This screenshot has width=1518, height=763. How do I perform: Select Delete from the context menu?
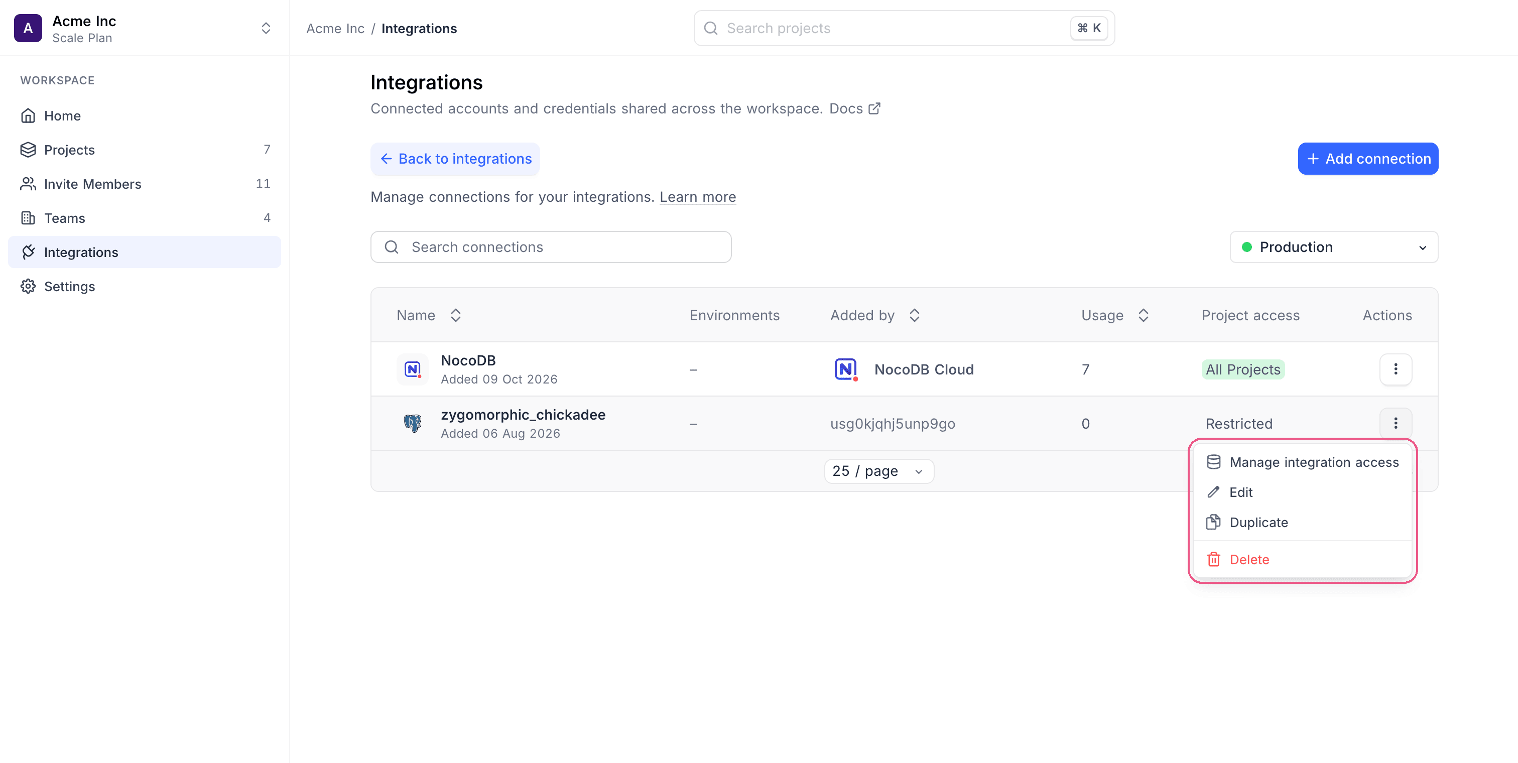click(x=1302, y=559)
